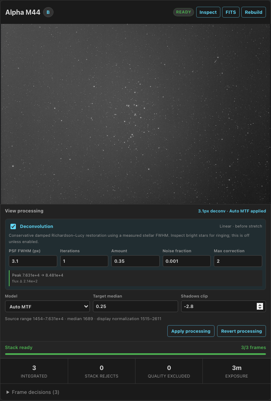The image size is (271, 401).
Task: Click the PSF FWHM (px) field
Action: point(33,261)
